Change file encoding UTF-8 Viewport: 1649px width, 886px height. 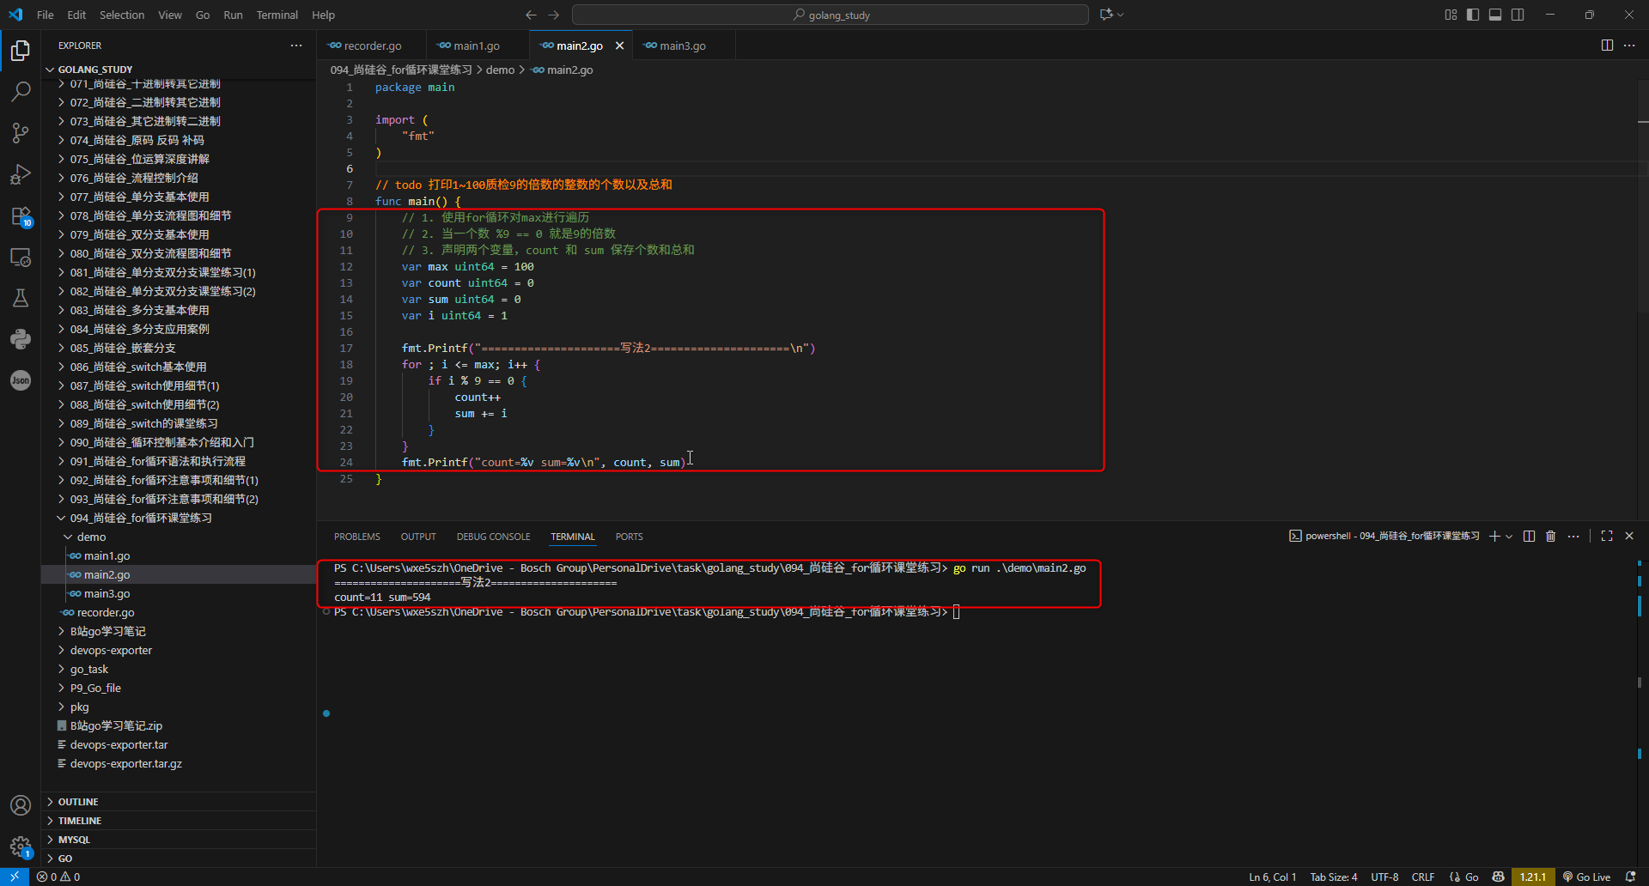[1384, 877]
